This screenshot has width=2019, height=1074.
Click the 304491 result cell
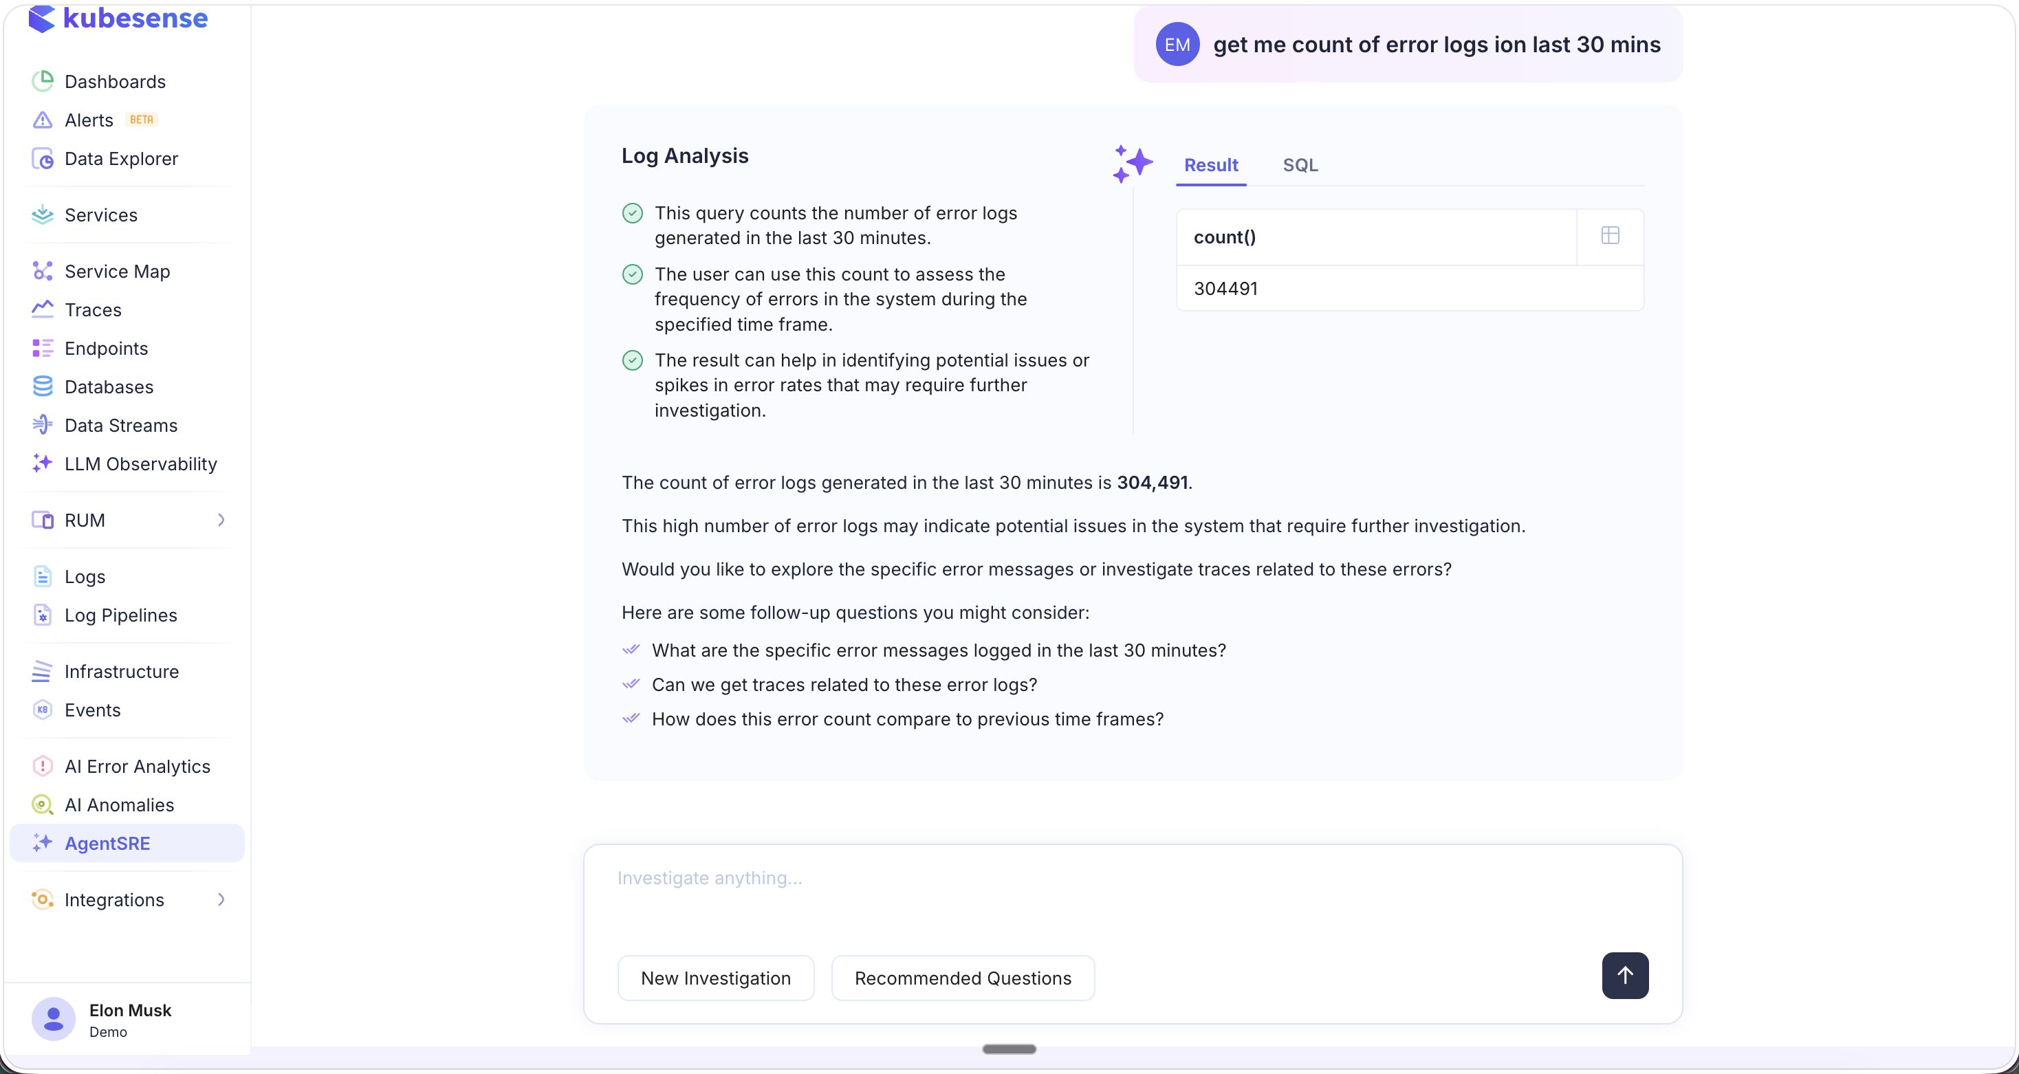click(x=1410, y=289)
